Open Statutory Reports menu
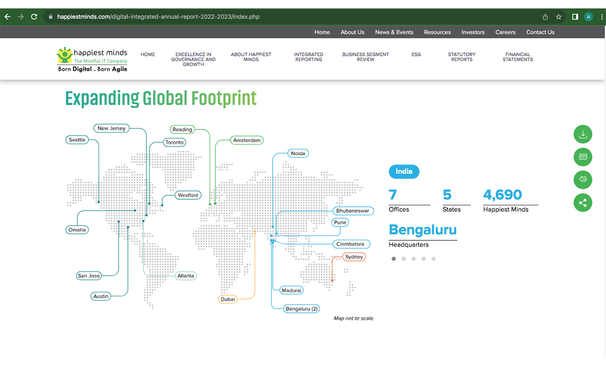This screenshot has height=365, width=606. point(462,57)
